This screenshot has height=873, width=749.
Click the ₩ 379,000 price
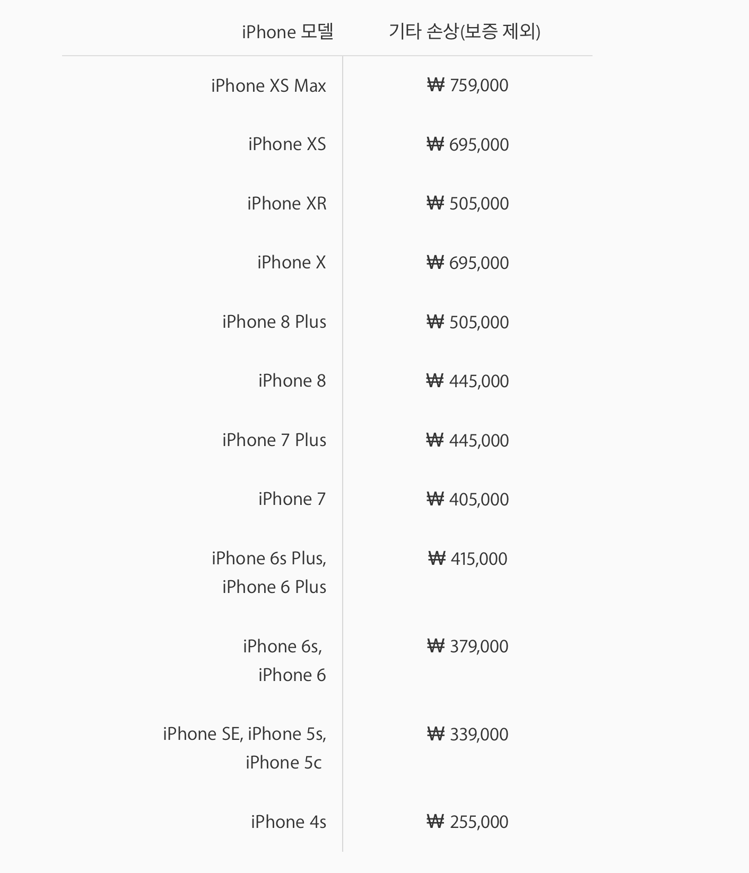(x=467, y=647)
